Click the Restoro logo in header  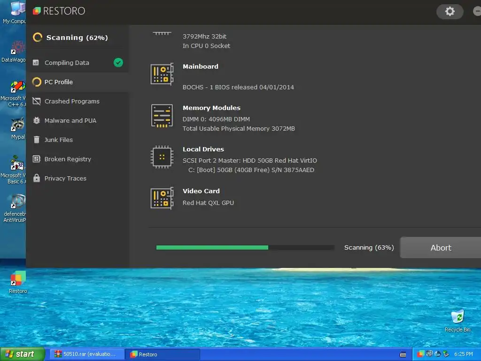tap(59, 11)
